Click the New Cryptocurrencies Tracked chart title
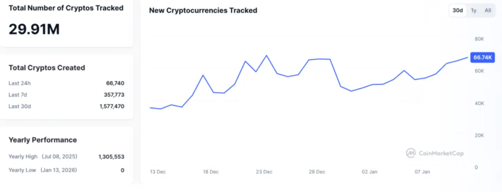502x192 pixels. 203,10
